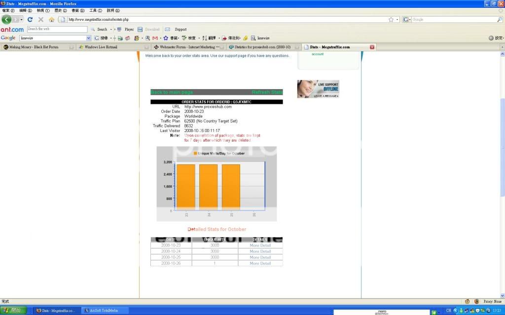Switch to ArcSoft TotalMedia taskbar item

click(105, 311)
